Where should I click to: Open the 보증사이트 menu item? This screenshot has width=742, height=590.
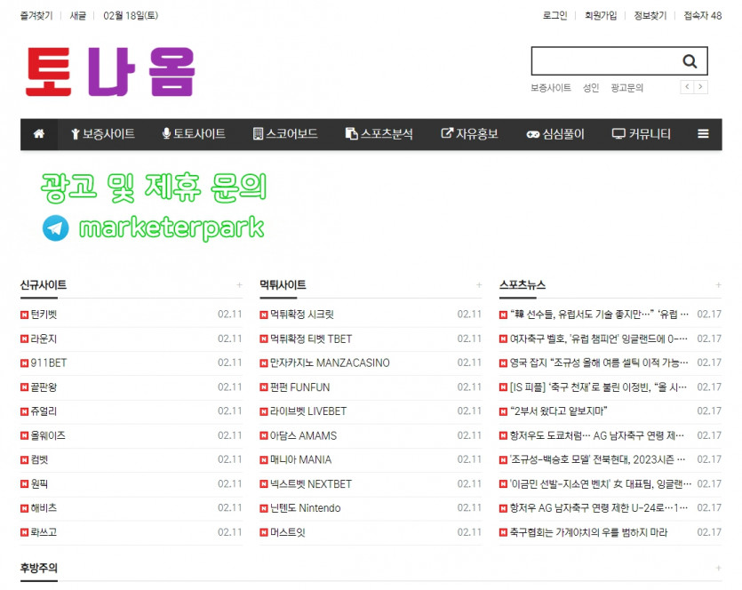tap(103, 134)
